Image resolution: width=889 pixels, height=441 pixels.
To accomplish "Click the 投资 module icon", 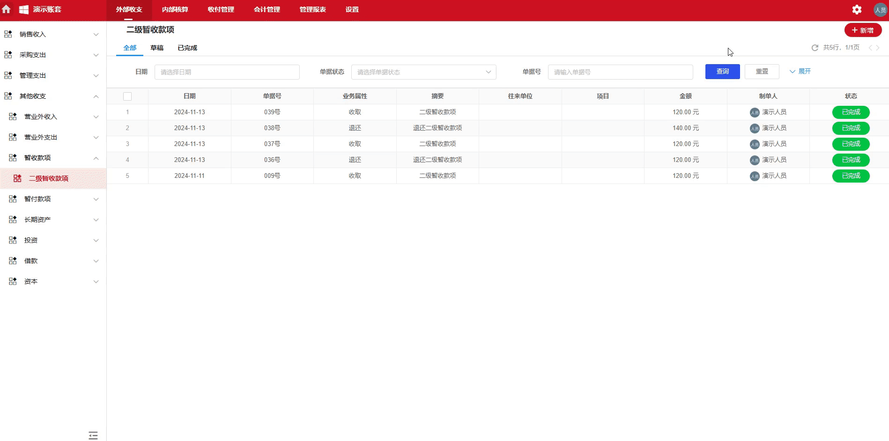I will tap(12, 240).
